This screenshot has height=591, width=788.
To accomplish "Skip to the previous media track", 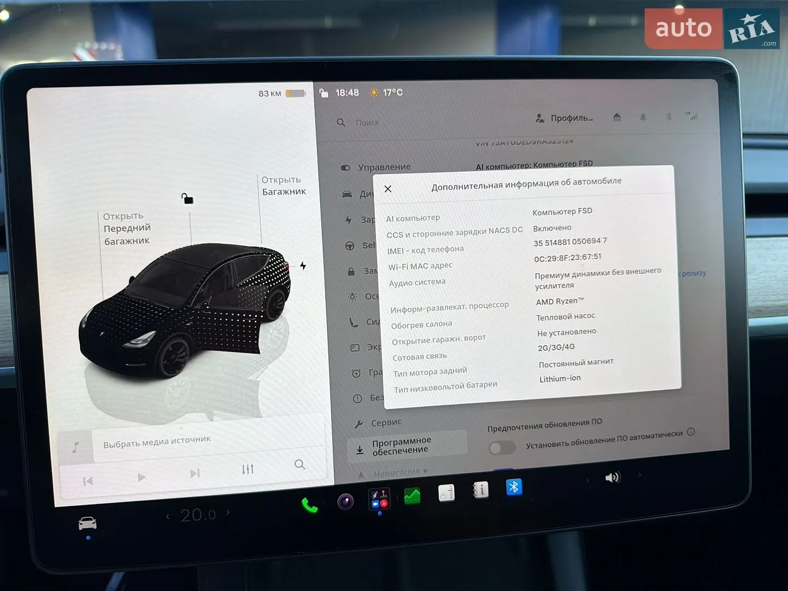I will [x=88, y=481].
